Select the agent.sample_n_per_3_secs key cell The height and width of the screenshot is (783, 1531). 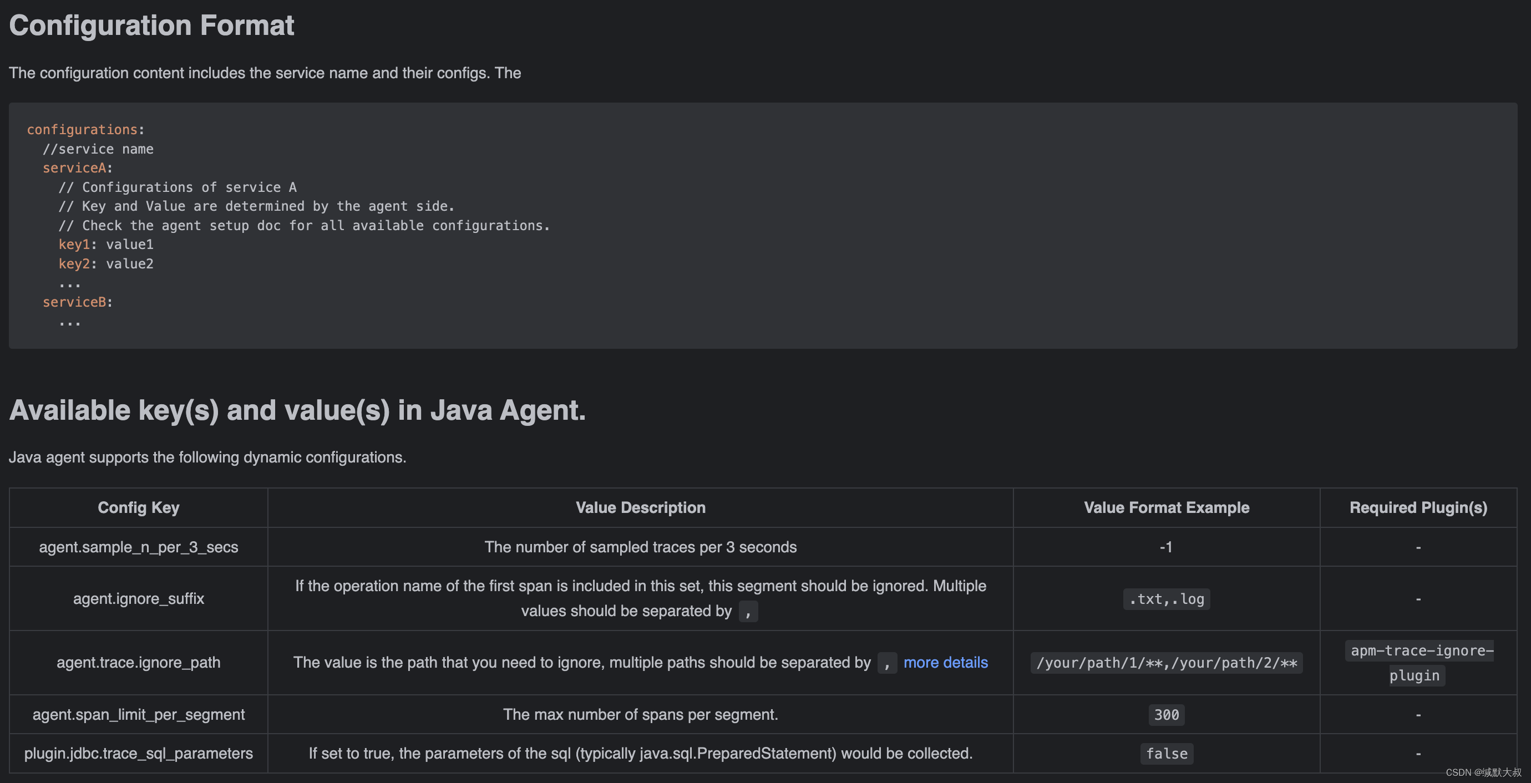(x=139, y=547)
